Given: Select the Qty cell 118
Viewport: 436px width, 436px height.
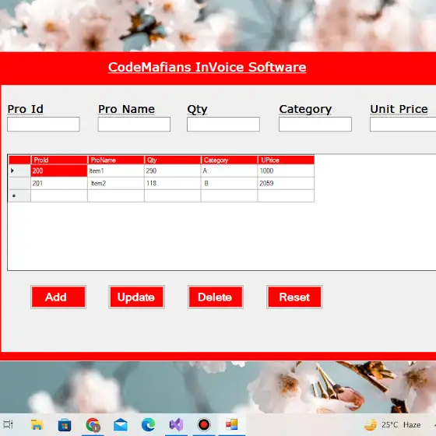Looking at the screenshot, I should click(172, 183).
